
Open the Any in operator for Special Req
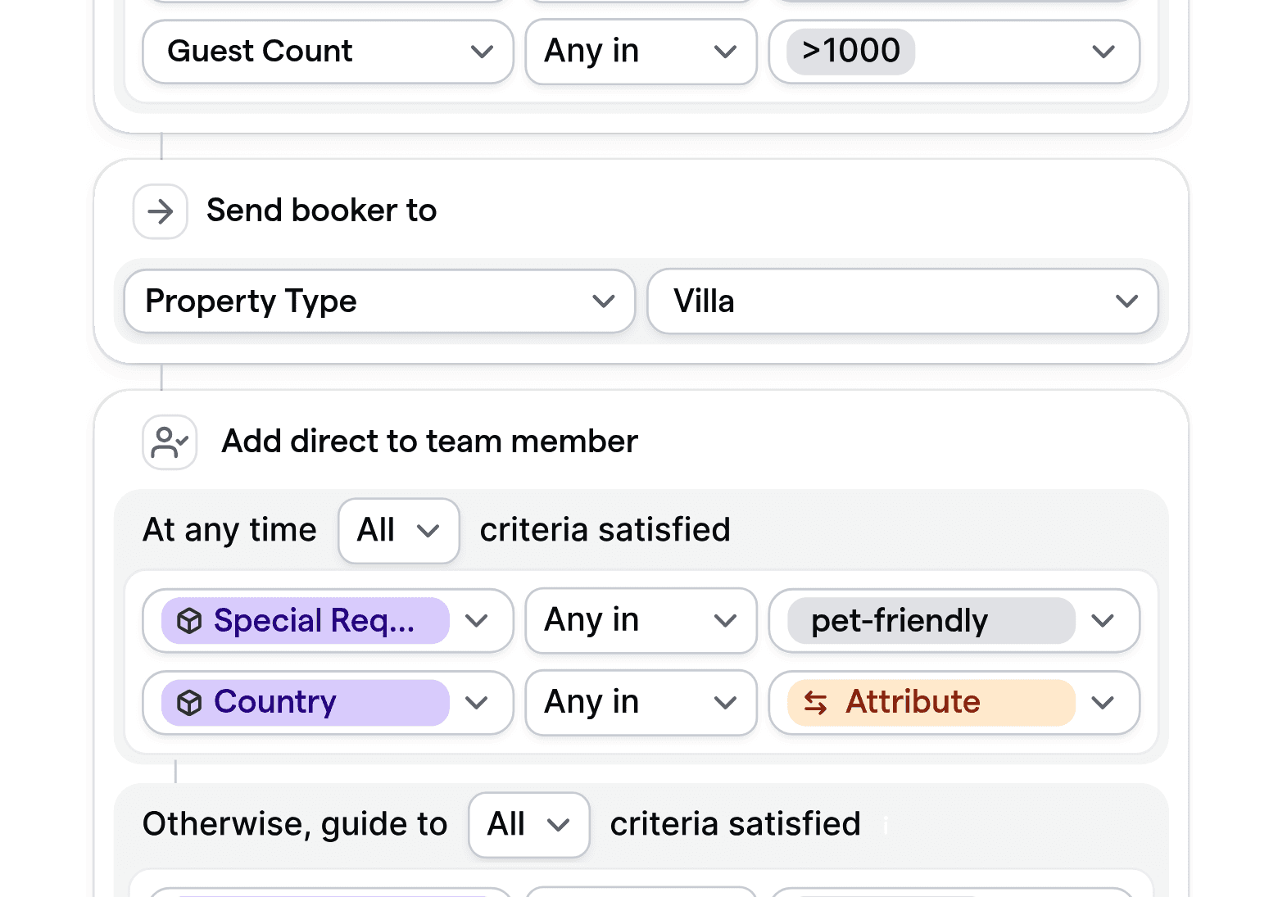[x=641, y=621]
